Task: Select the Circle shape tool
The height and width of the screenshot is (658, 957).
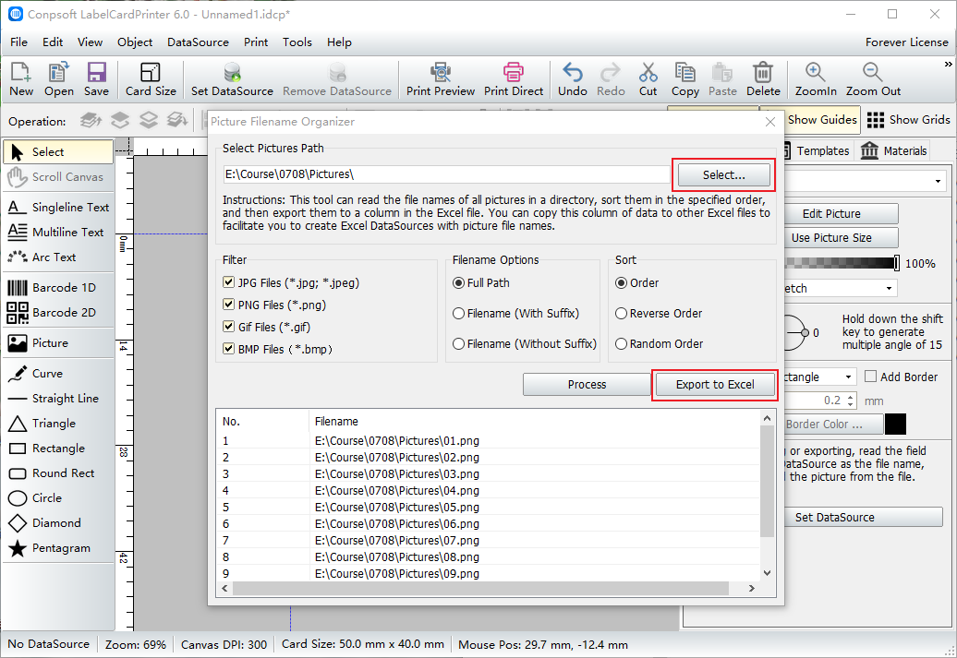Action: pyautogui.click(x=58, y=498)
